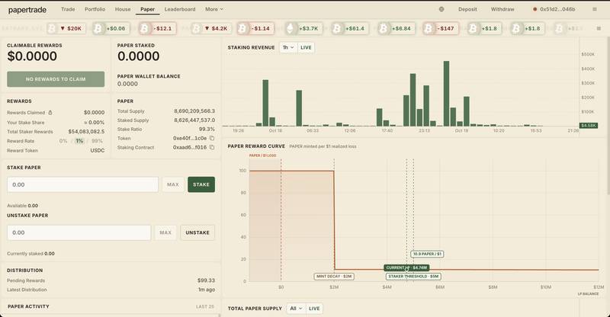Click Pending Rewards value $99.33
The width and height of the screenshot is (610, 317).
(206, 280)
